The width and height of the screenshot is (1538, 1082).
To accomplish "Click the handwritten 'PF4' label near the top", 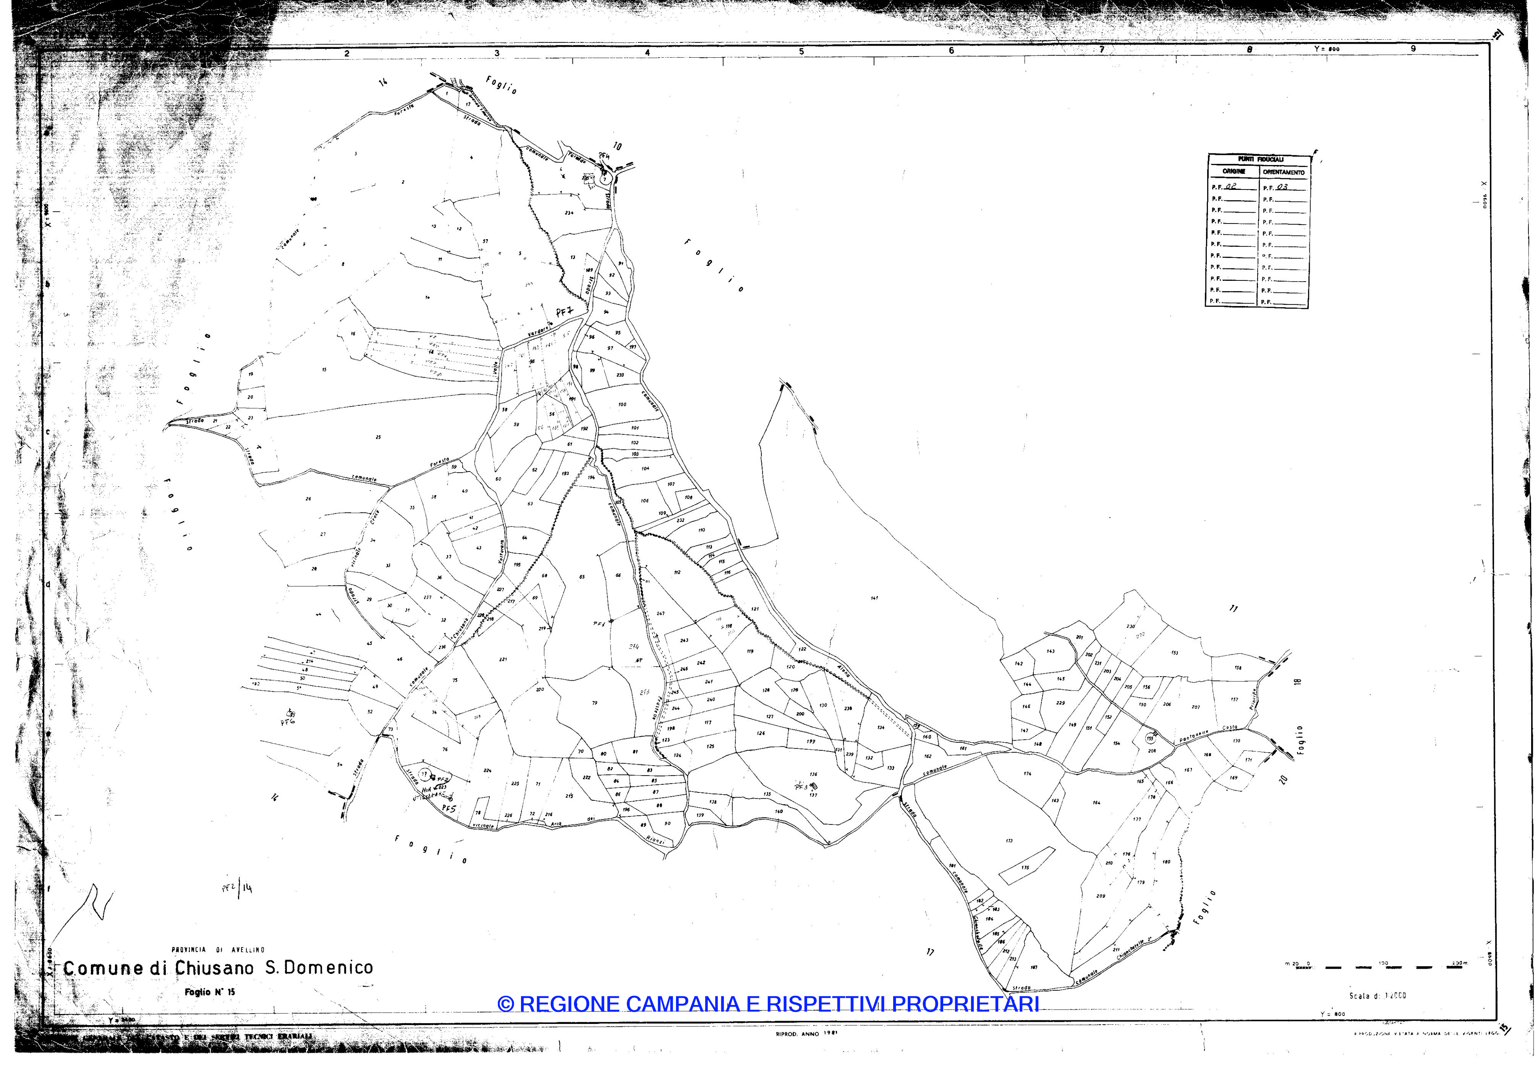I will click(604, 156).
